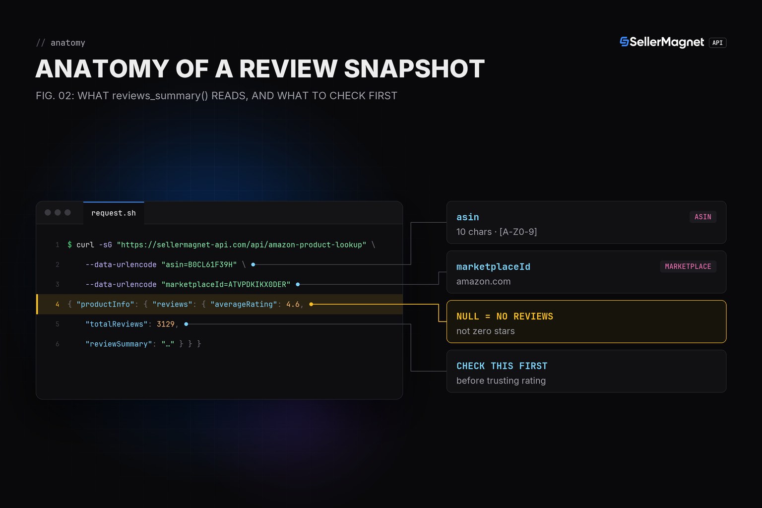Click line number 4 in gutter
The image size is (762, 508).
[x=58, y=304]
